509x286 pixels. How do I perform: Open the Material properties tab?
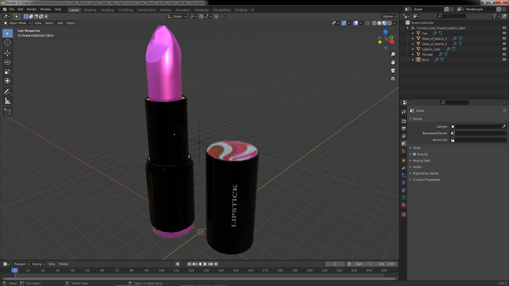coord(404,205)
